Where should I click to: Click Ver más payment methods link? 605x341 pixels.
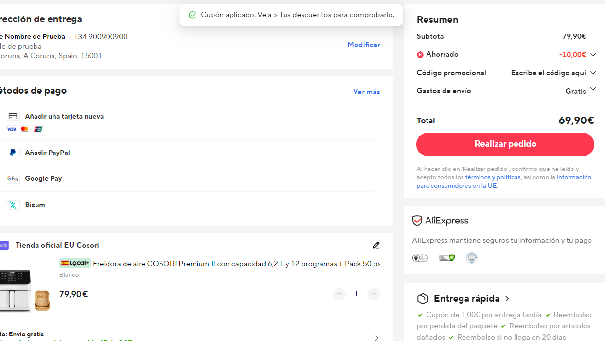(367, 92)
